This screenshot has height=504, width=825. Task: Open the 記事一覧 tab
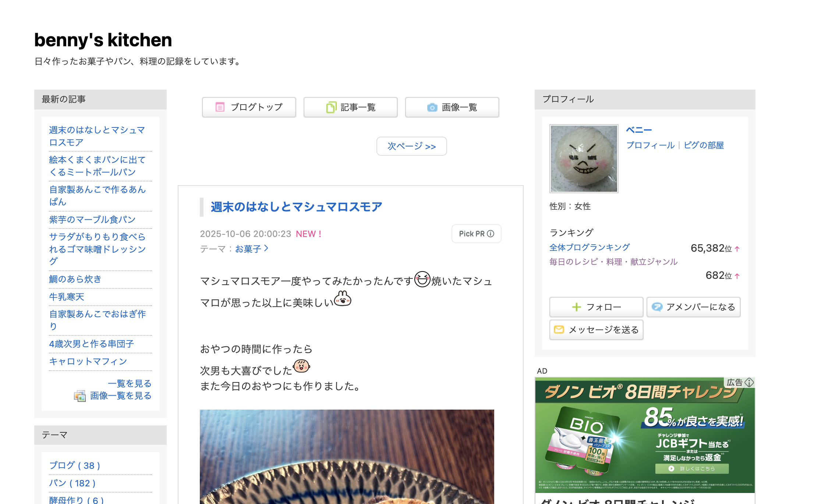click(350, 107)
